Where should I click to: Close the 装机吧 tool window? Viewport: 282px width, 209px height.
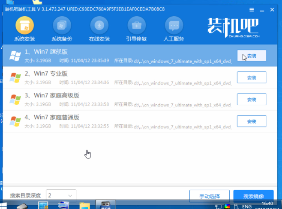(272, 9)
